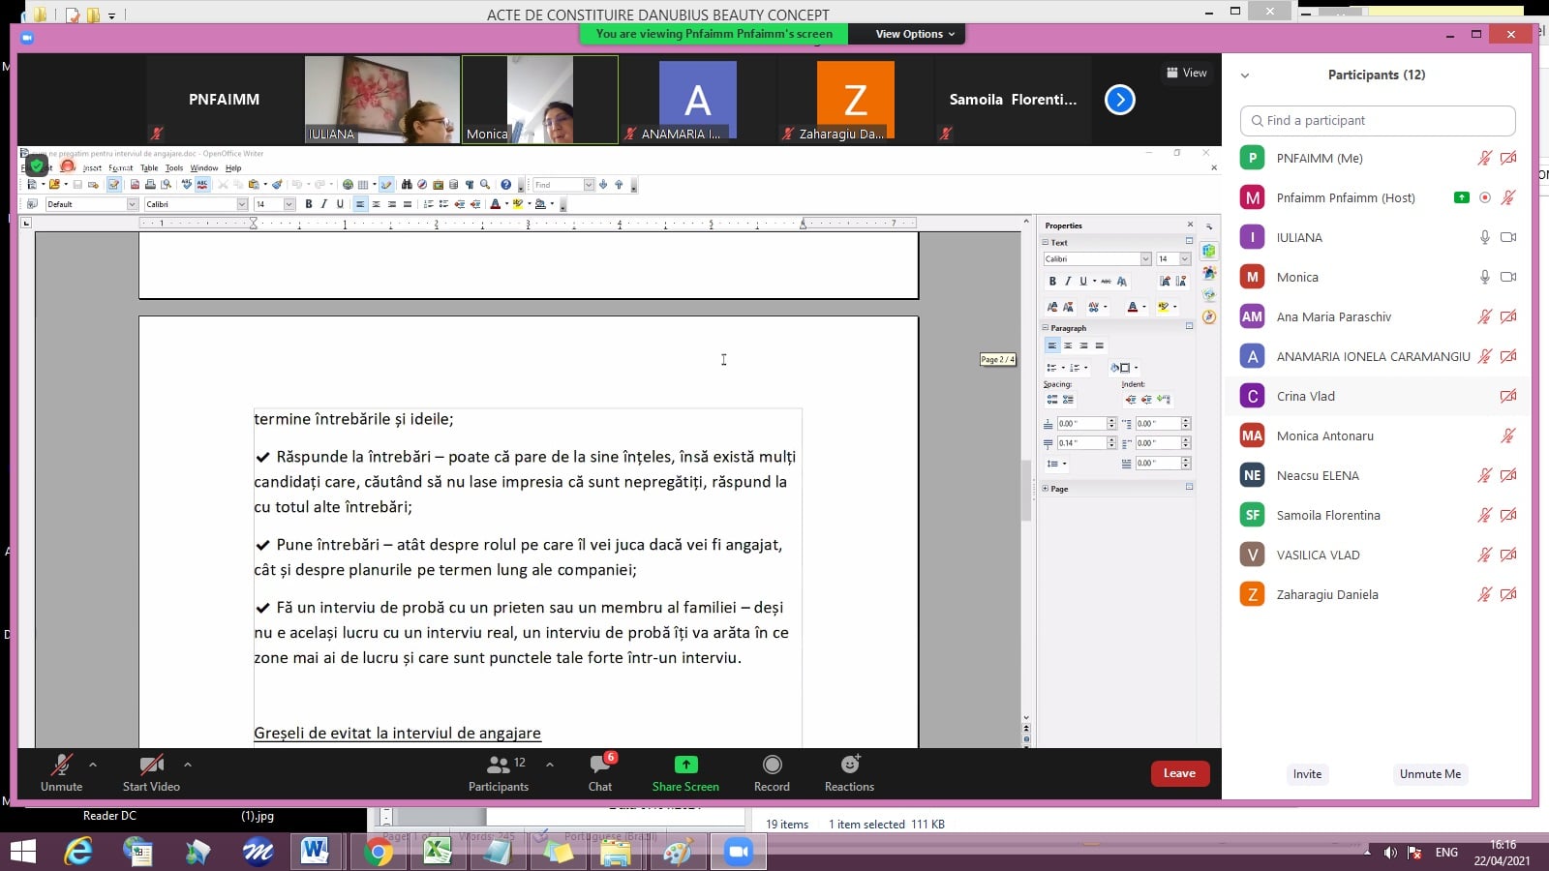1549x871 pixels.
Task: Open Google Chrome from the taskbar
Action: (379, 852)
